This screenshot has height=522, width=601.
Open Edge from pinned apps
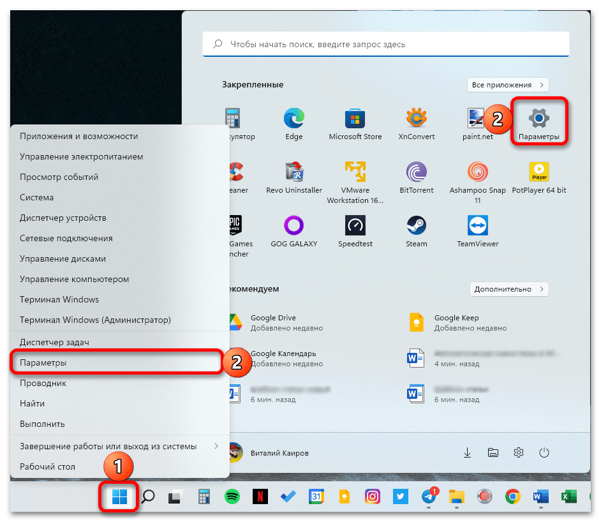click(294, 124)
